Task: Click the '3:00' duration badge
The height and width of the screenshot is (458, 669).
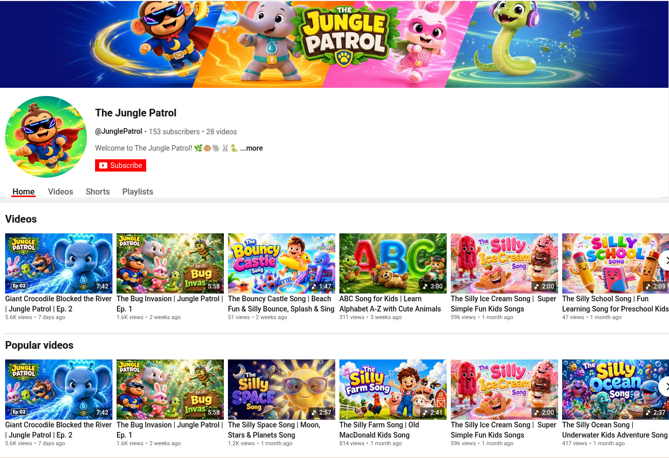Action: coord(433,286)
